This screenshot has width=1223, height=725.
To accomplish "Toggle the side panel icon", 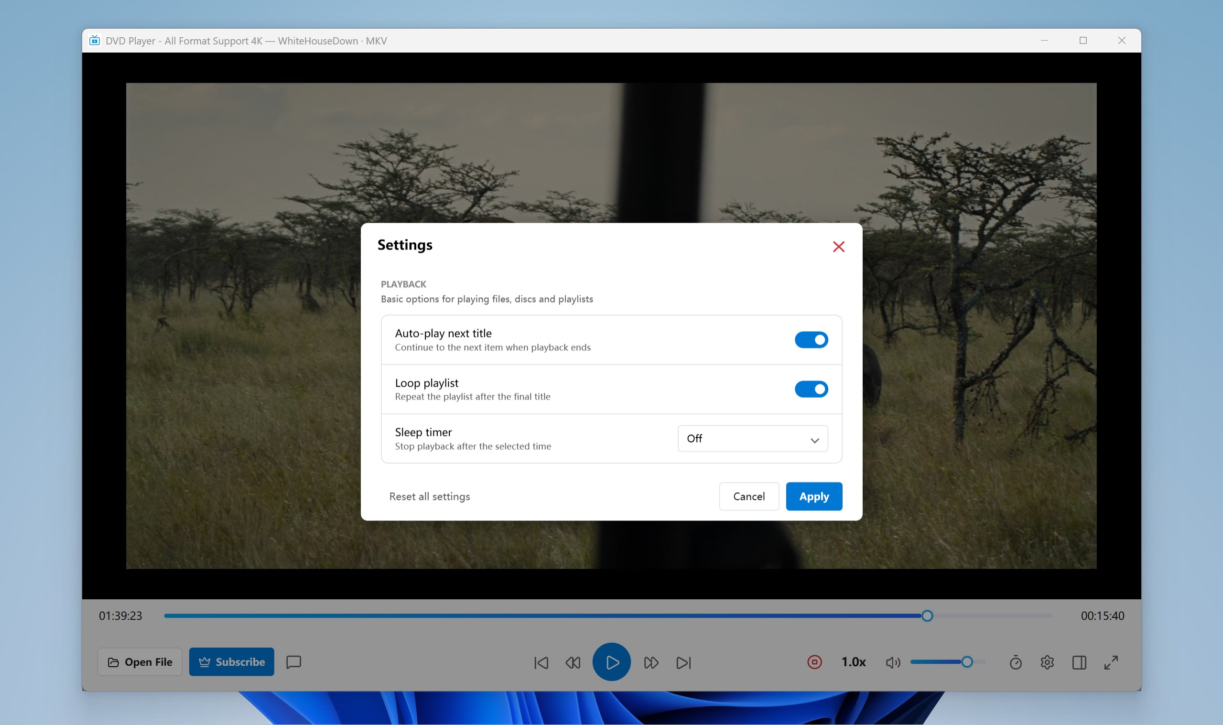I will point(1079,662).
